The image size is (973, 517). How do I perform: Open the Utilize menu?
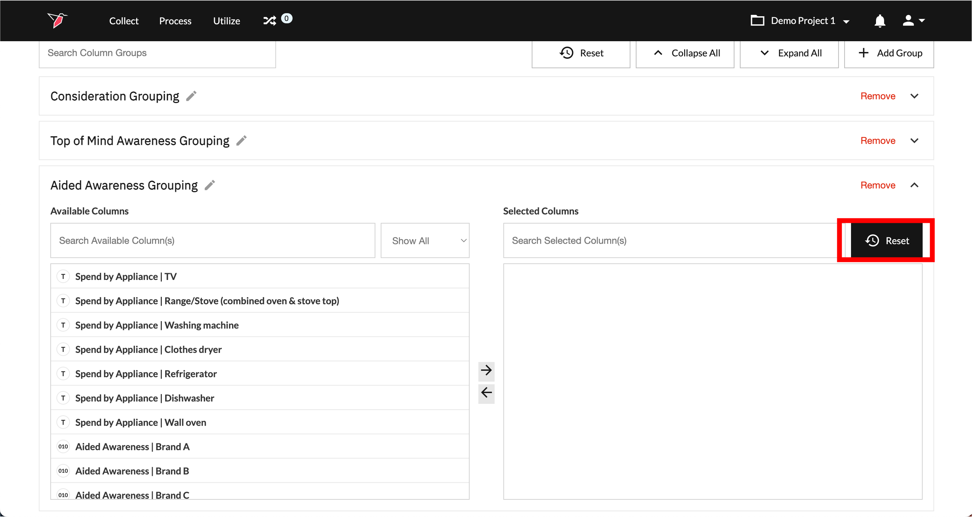point(226,21)
